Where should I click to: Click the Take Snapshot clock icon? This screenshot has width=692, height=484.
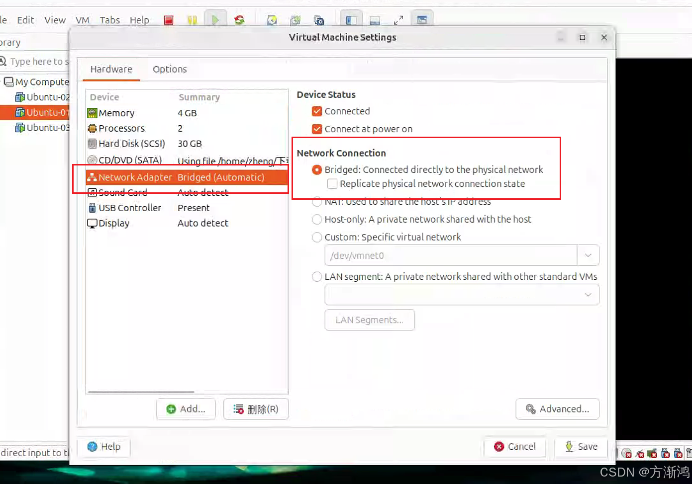click(x=272, y=20)
